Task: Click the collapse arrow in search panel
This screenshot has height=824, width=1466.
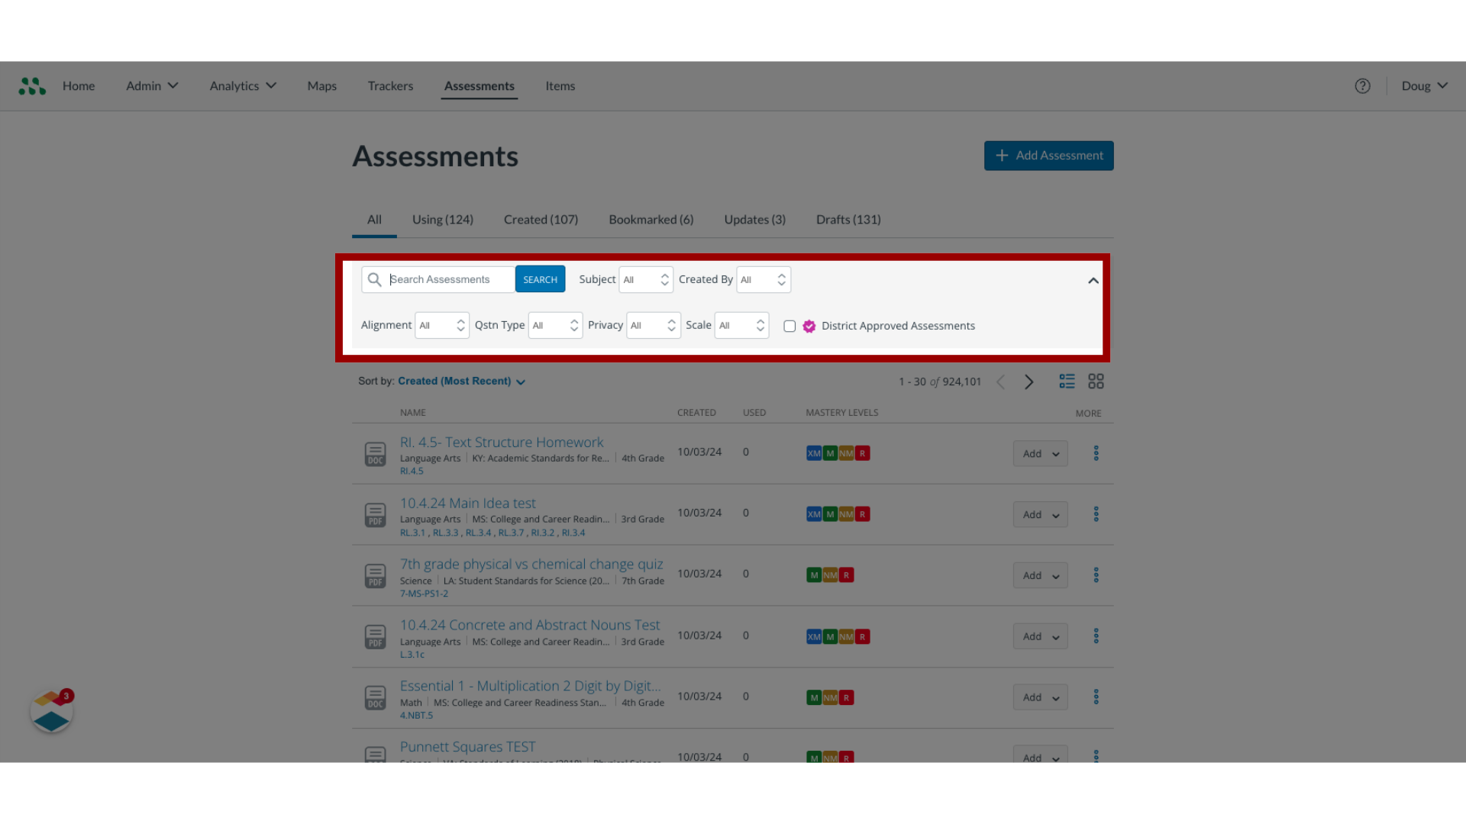Action: click(1093, 280)
